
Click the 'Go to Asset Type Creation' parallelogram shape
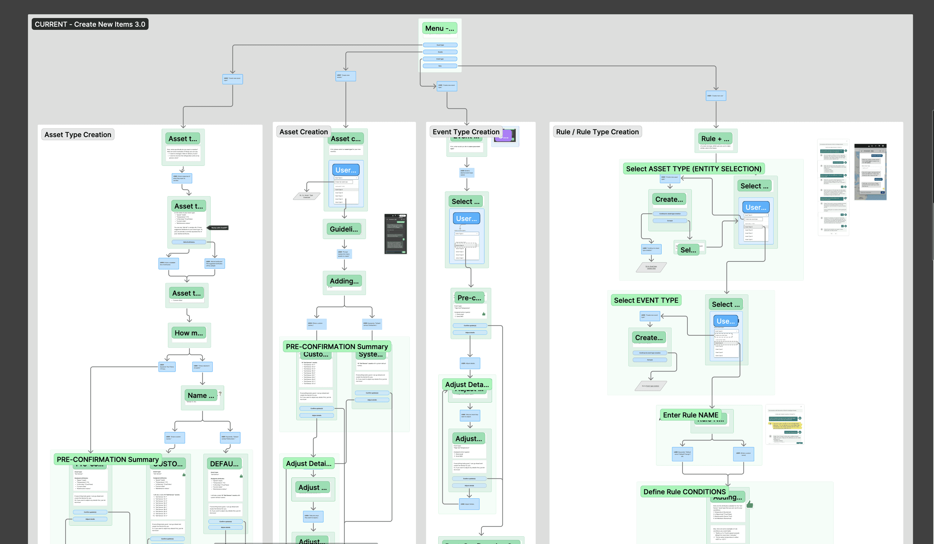[x=307, y=196]
